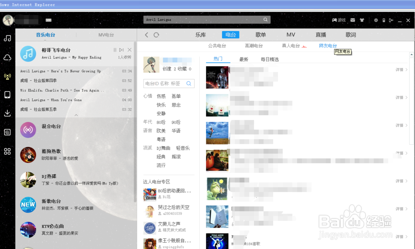Open the temporary list sidebar icon
Screen dimensions: 415x249
click(7, 132)
